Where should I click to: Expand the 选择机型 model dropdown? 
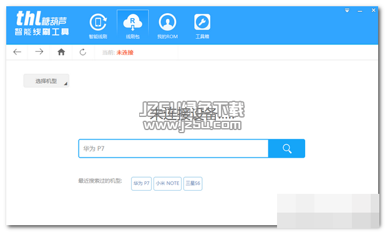pos(46,81)
